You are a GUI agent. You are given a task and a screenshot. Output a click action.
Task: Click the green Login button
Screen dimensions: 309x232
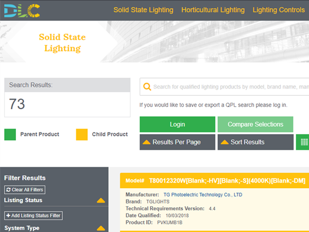click(177, 124)
